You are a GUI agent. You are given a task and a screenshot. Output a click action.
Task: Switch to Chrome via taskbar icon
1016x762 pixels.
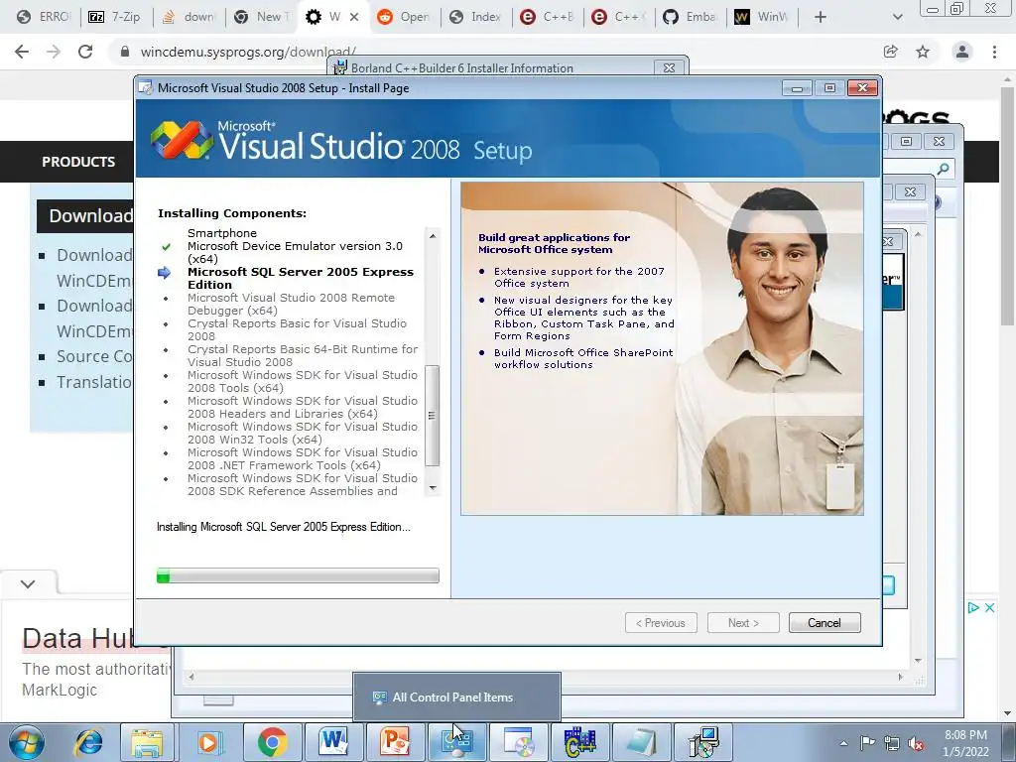272,742
